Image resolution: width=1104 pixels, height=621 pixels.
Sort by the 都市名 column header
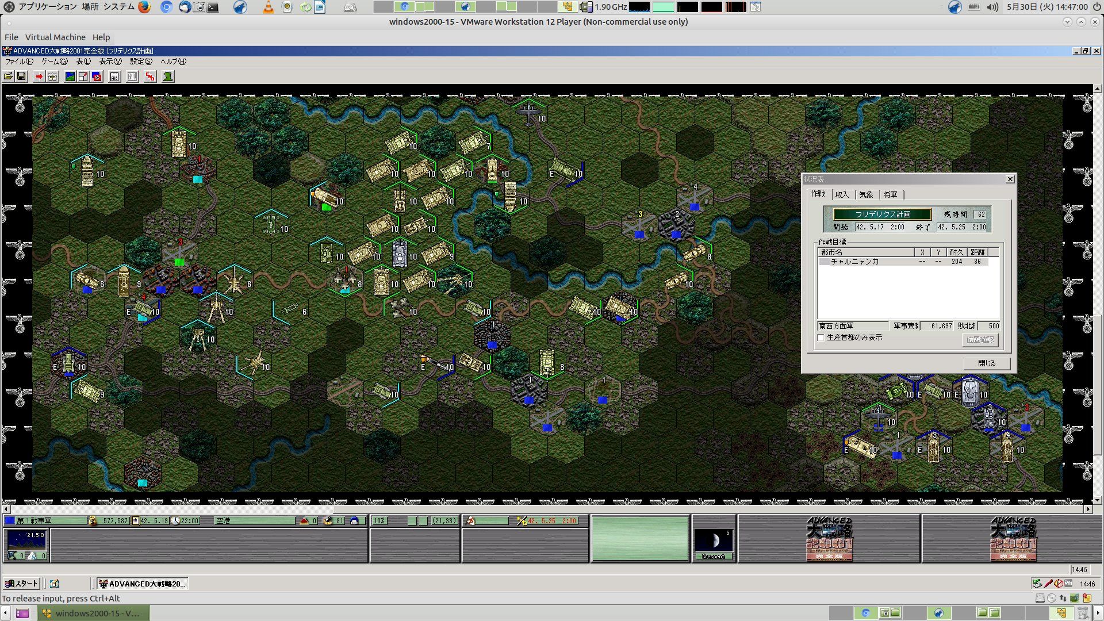point(866,252)
